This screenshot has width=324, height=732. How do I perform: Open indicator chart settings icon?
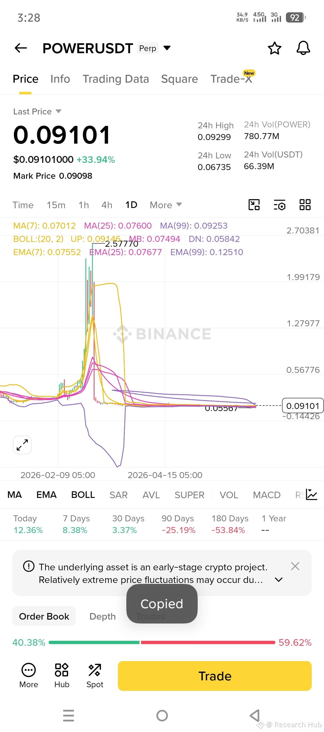pyautogui.click(x=311, y=495)
